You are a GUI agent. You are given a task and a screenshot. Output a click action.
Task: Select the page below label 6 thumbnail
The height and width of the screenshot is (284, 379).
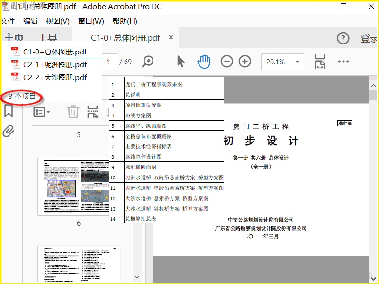[79, 264]
